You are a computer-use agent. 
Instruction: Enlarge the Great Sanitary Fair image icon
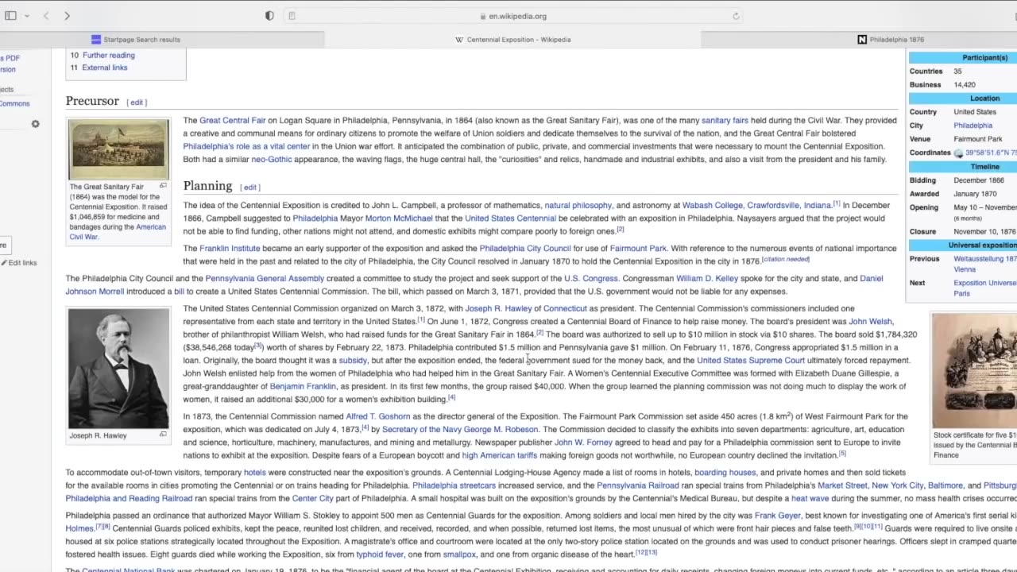point(163,186)
